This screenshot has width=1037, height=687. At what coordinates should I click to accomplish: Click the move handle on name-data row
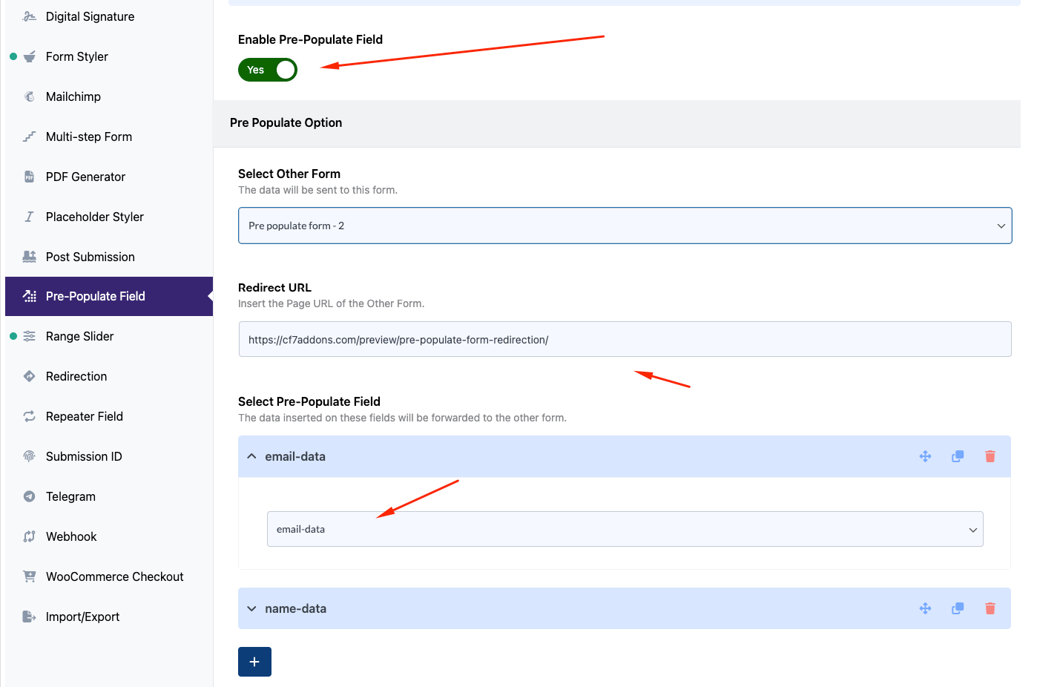coord(925,608)
